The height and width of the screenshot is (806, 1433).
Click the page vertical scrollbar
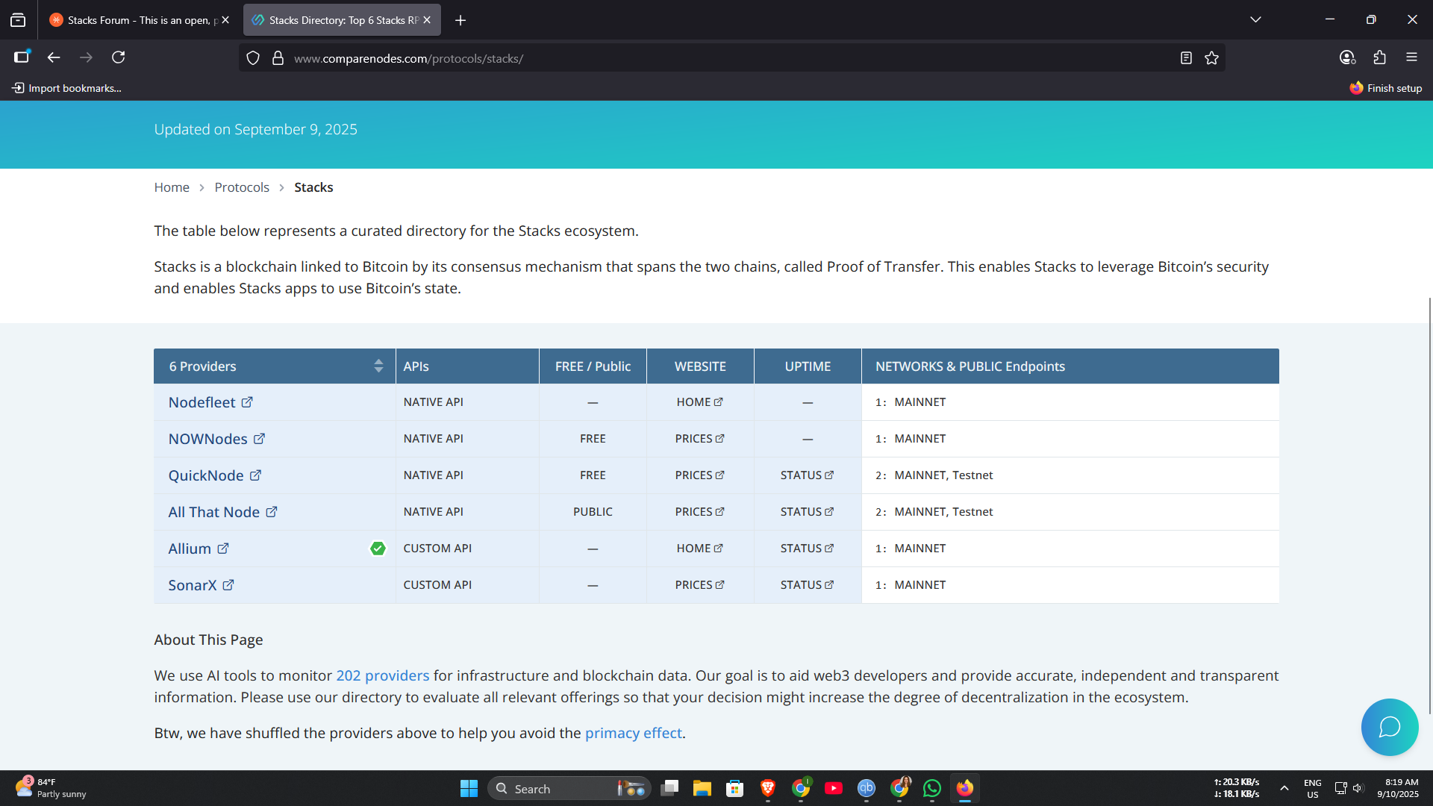[x=1429, y=505]
